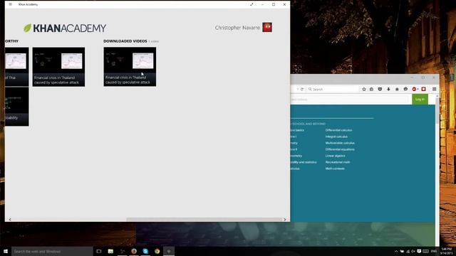Open Skype from the taskbar
456x256 pixels.
[x=145, y=251]
